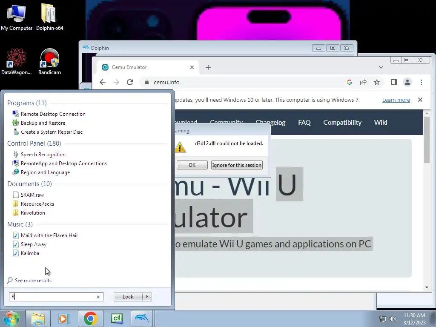This screenshot has height=327, width=436.
Task: Open Dolphin-x64 folder on desktop
Action: coord(49,17)
